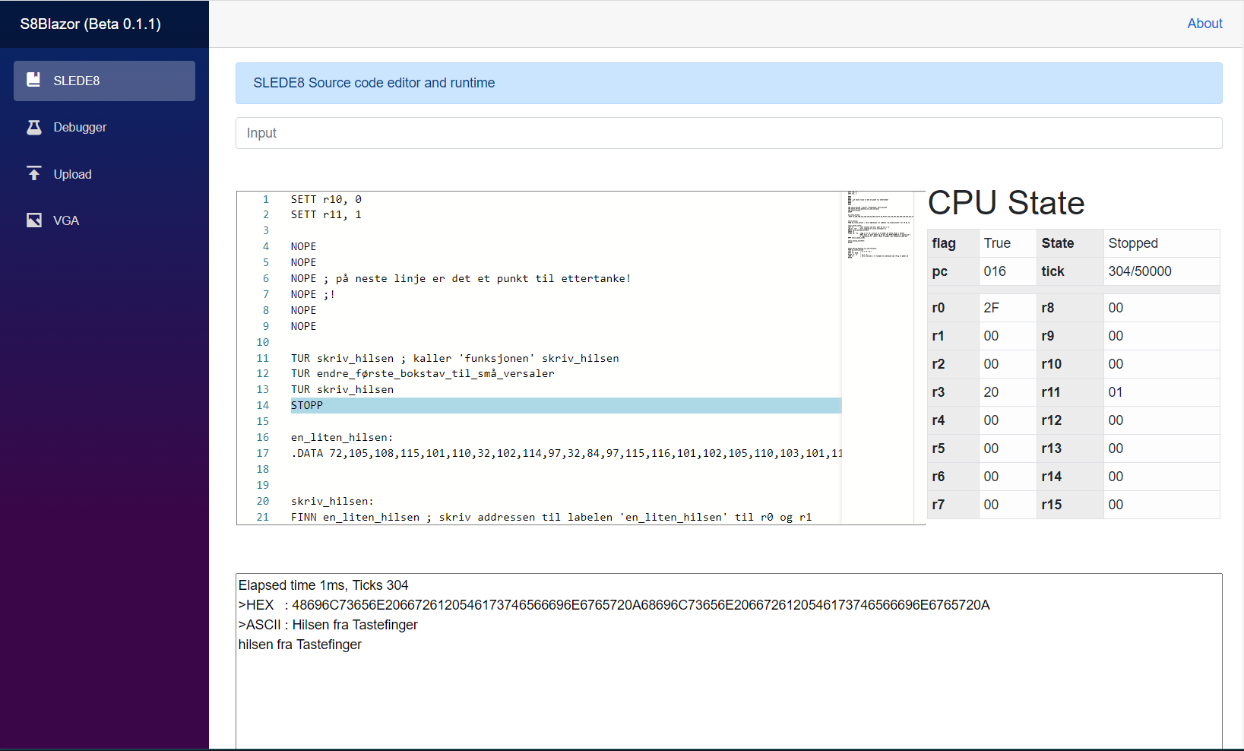Click the Elapsed time 1ms output line
Image resolution: width=1244 pixels, height=751 pixels.
pos(324,585)
